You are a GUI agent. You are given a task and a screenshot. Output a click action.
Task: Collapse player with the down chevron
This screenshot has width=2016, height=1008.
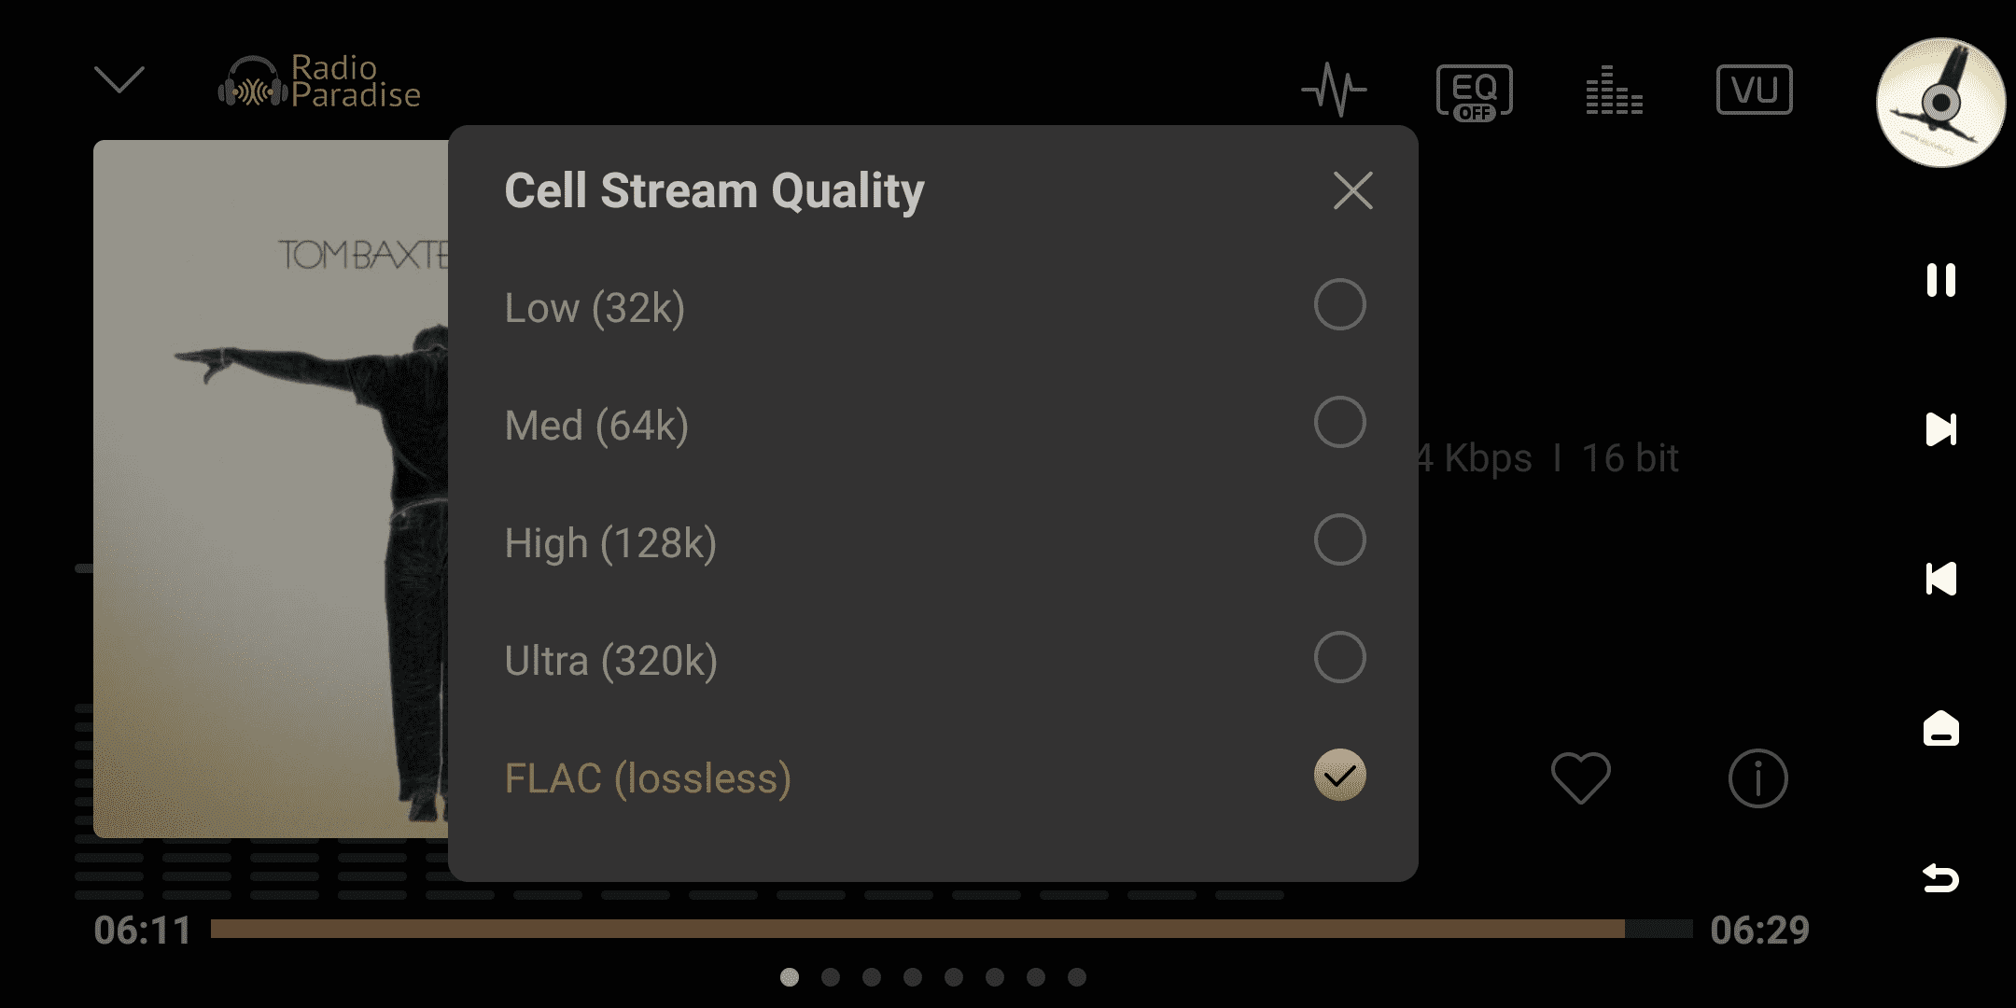[x=119, y=80]
